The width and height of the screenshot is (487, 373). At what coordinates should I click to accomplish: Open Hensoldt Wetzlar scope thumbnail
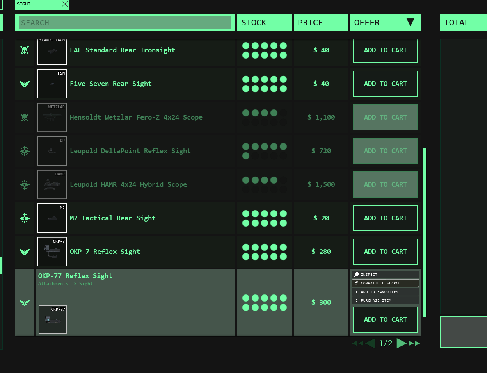tap(52, 117)
